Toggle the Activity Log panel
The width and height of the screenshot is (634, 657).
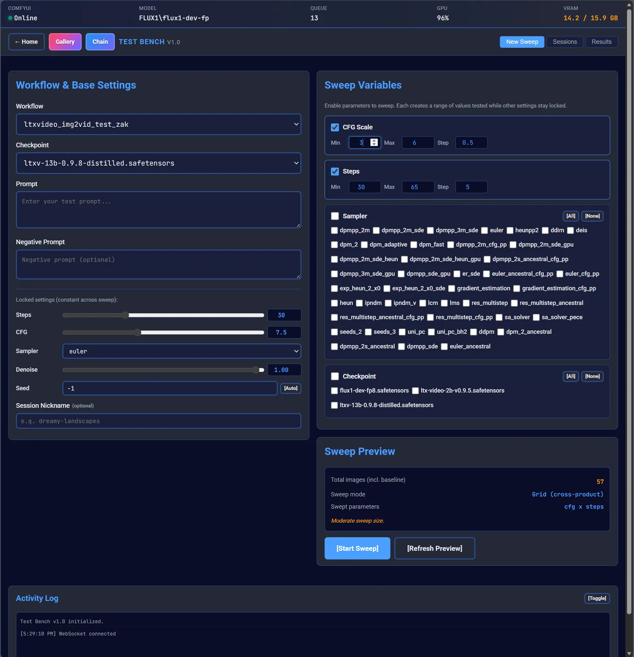(597, 598)
